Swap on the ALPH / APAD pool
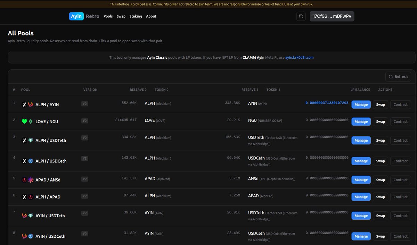417x245 pixels. point(381,197)
